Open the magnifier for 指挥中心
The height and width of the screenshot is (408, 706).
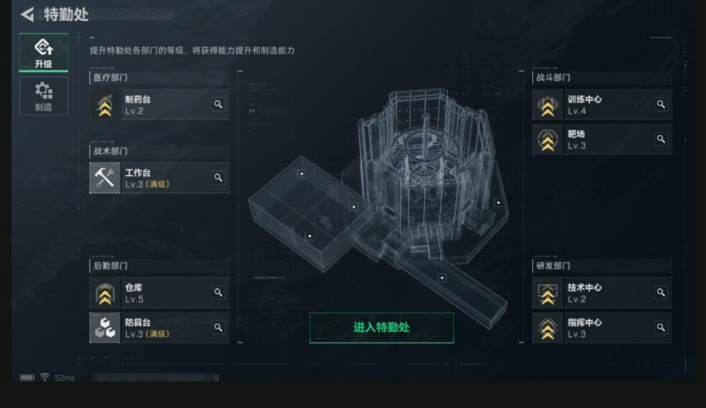click(661, 328)
